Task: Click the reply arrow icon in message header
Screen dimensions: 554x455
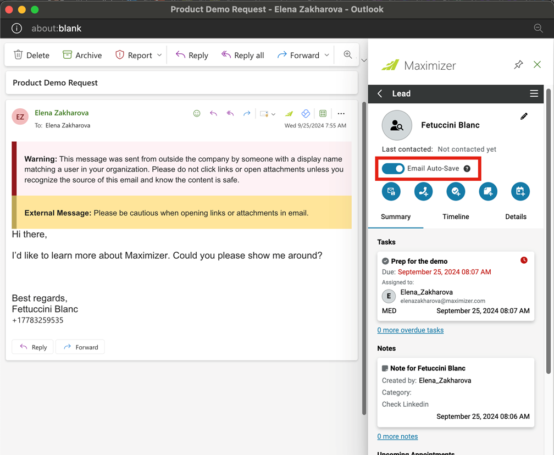Action: pos(213,113)
